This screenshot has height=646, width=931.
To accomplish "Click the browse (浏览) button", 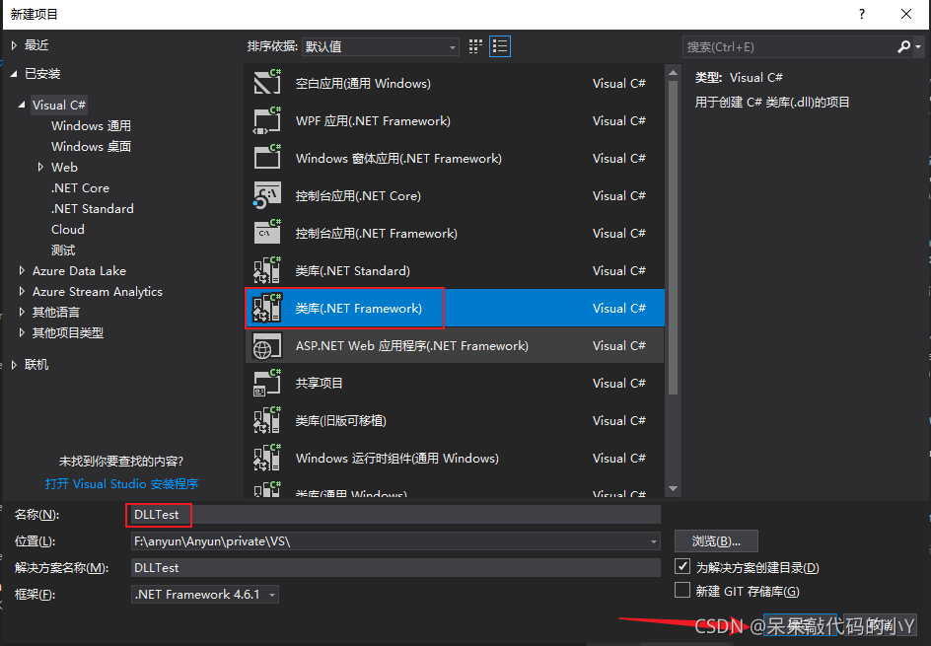I will (x=716, y=540).
